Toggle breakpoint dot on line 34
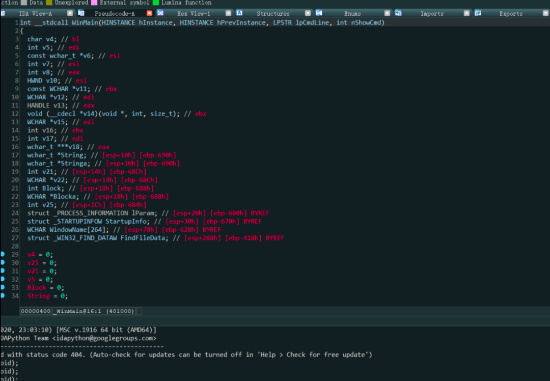This screenshot has height=381, width=550. tap(3, 295)
